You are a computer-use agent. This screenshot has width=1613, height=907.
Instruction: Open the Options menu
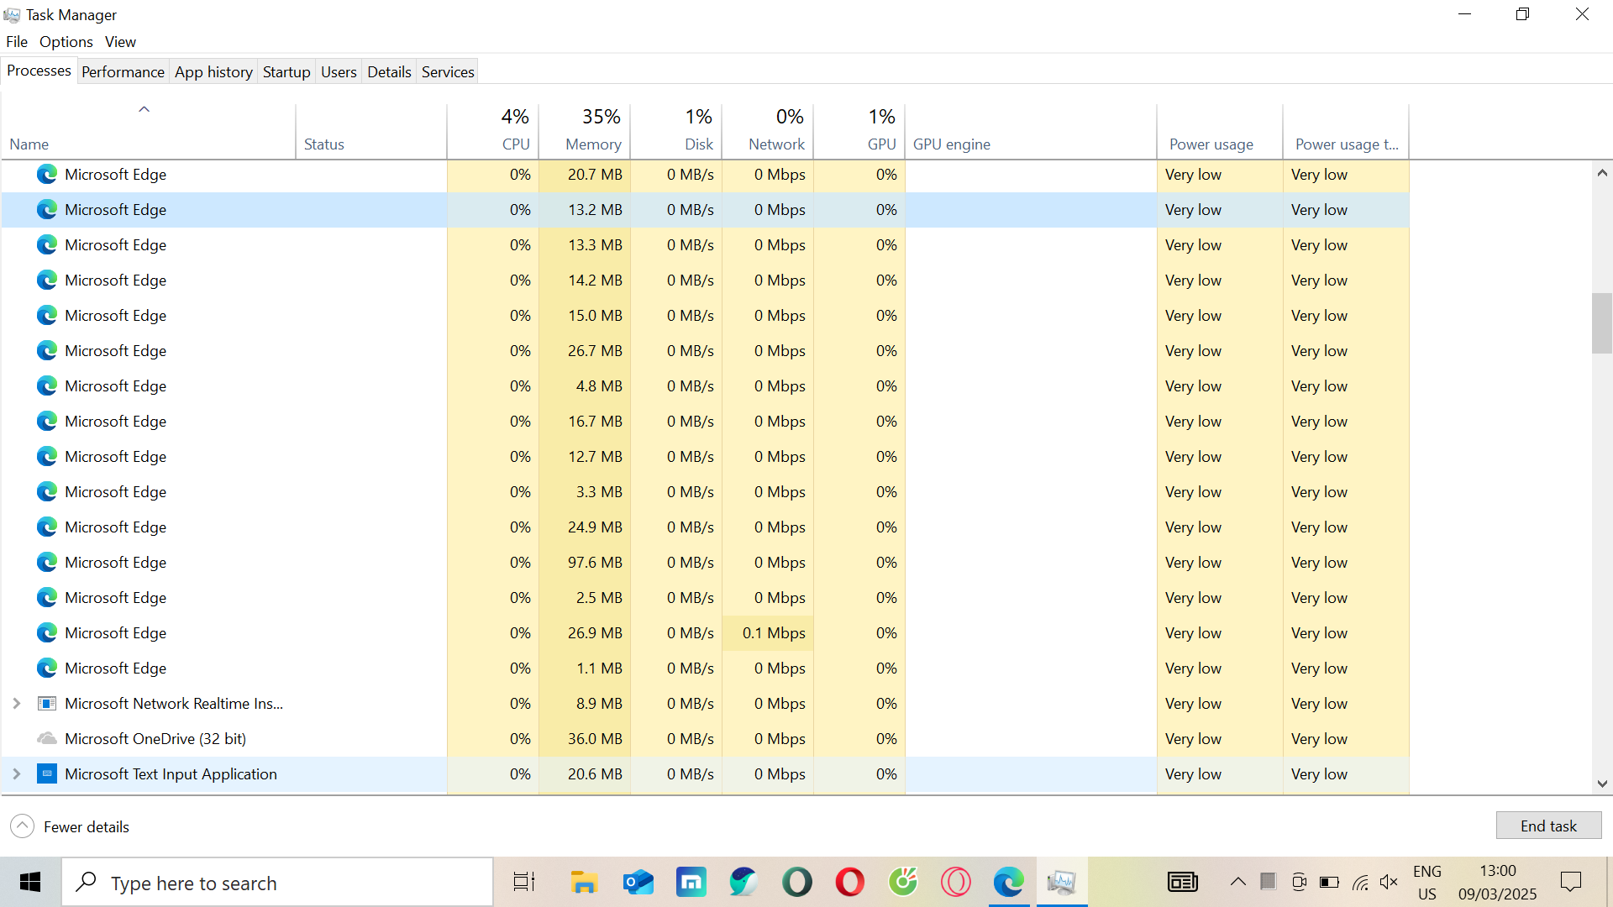66,42
